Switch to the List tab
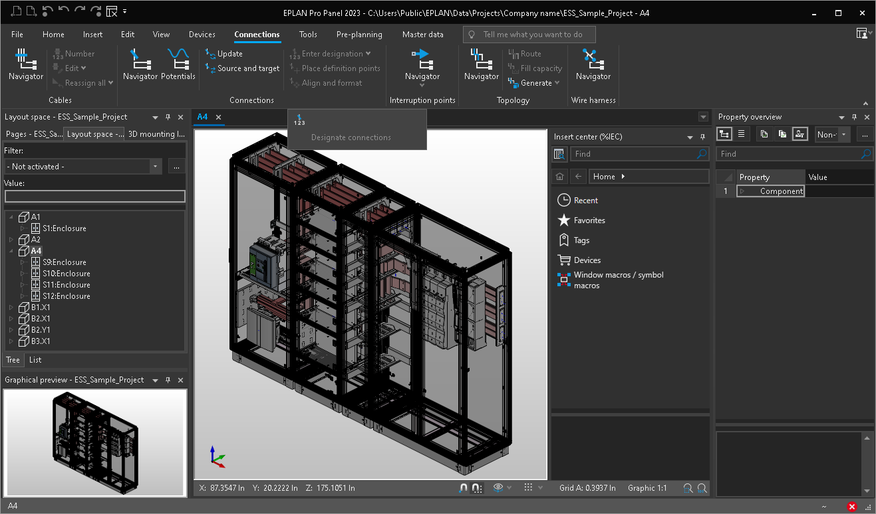This screenshot has width=876, height=514. tap(35, 360)
